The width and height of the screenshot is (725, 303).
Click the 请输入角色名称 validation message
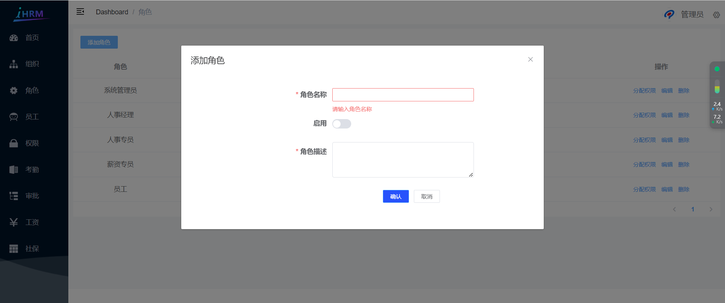[x=352, y=109]
